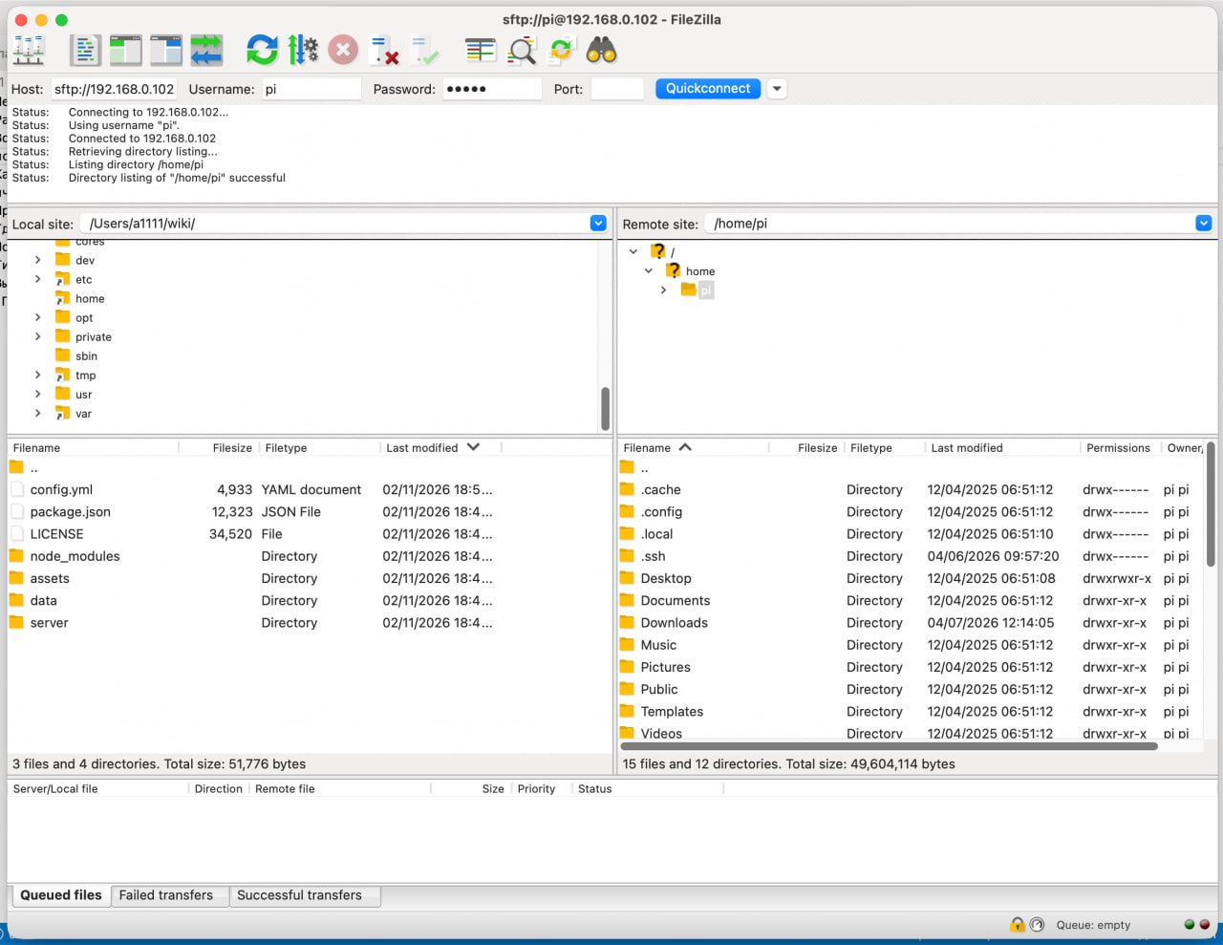This screenshot has width=1223, height=945.
Task: Collapse the home node in remote tree
Action: 648,270
